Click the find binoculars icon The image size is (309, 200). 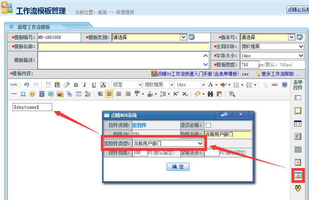210,94
